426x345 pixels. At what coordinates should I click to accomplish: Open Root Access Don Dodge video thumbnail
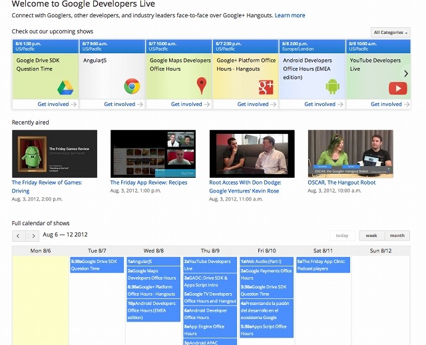click(252, 154)
